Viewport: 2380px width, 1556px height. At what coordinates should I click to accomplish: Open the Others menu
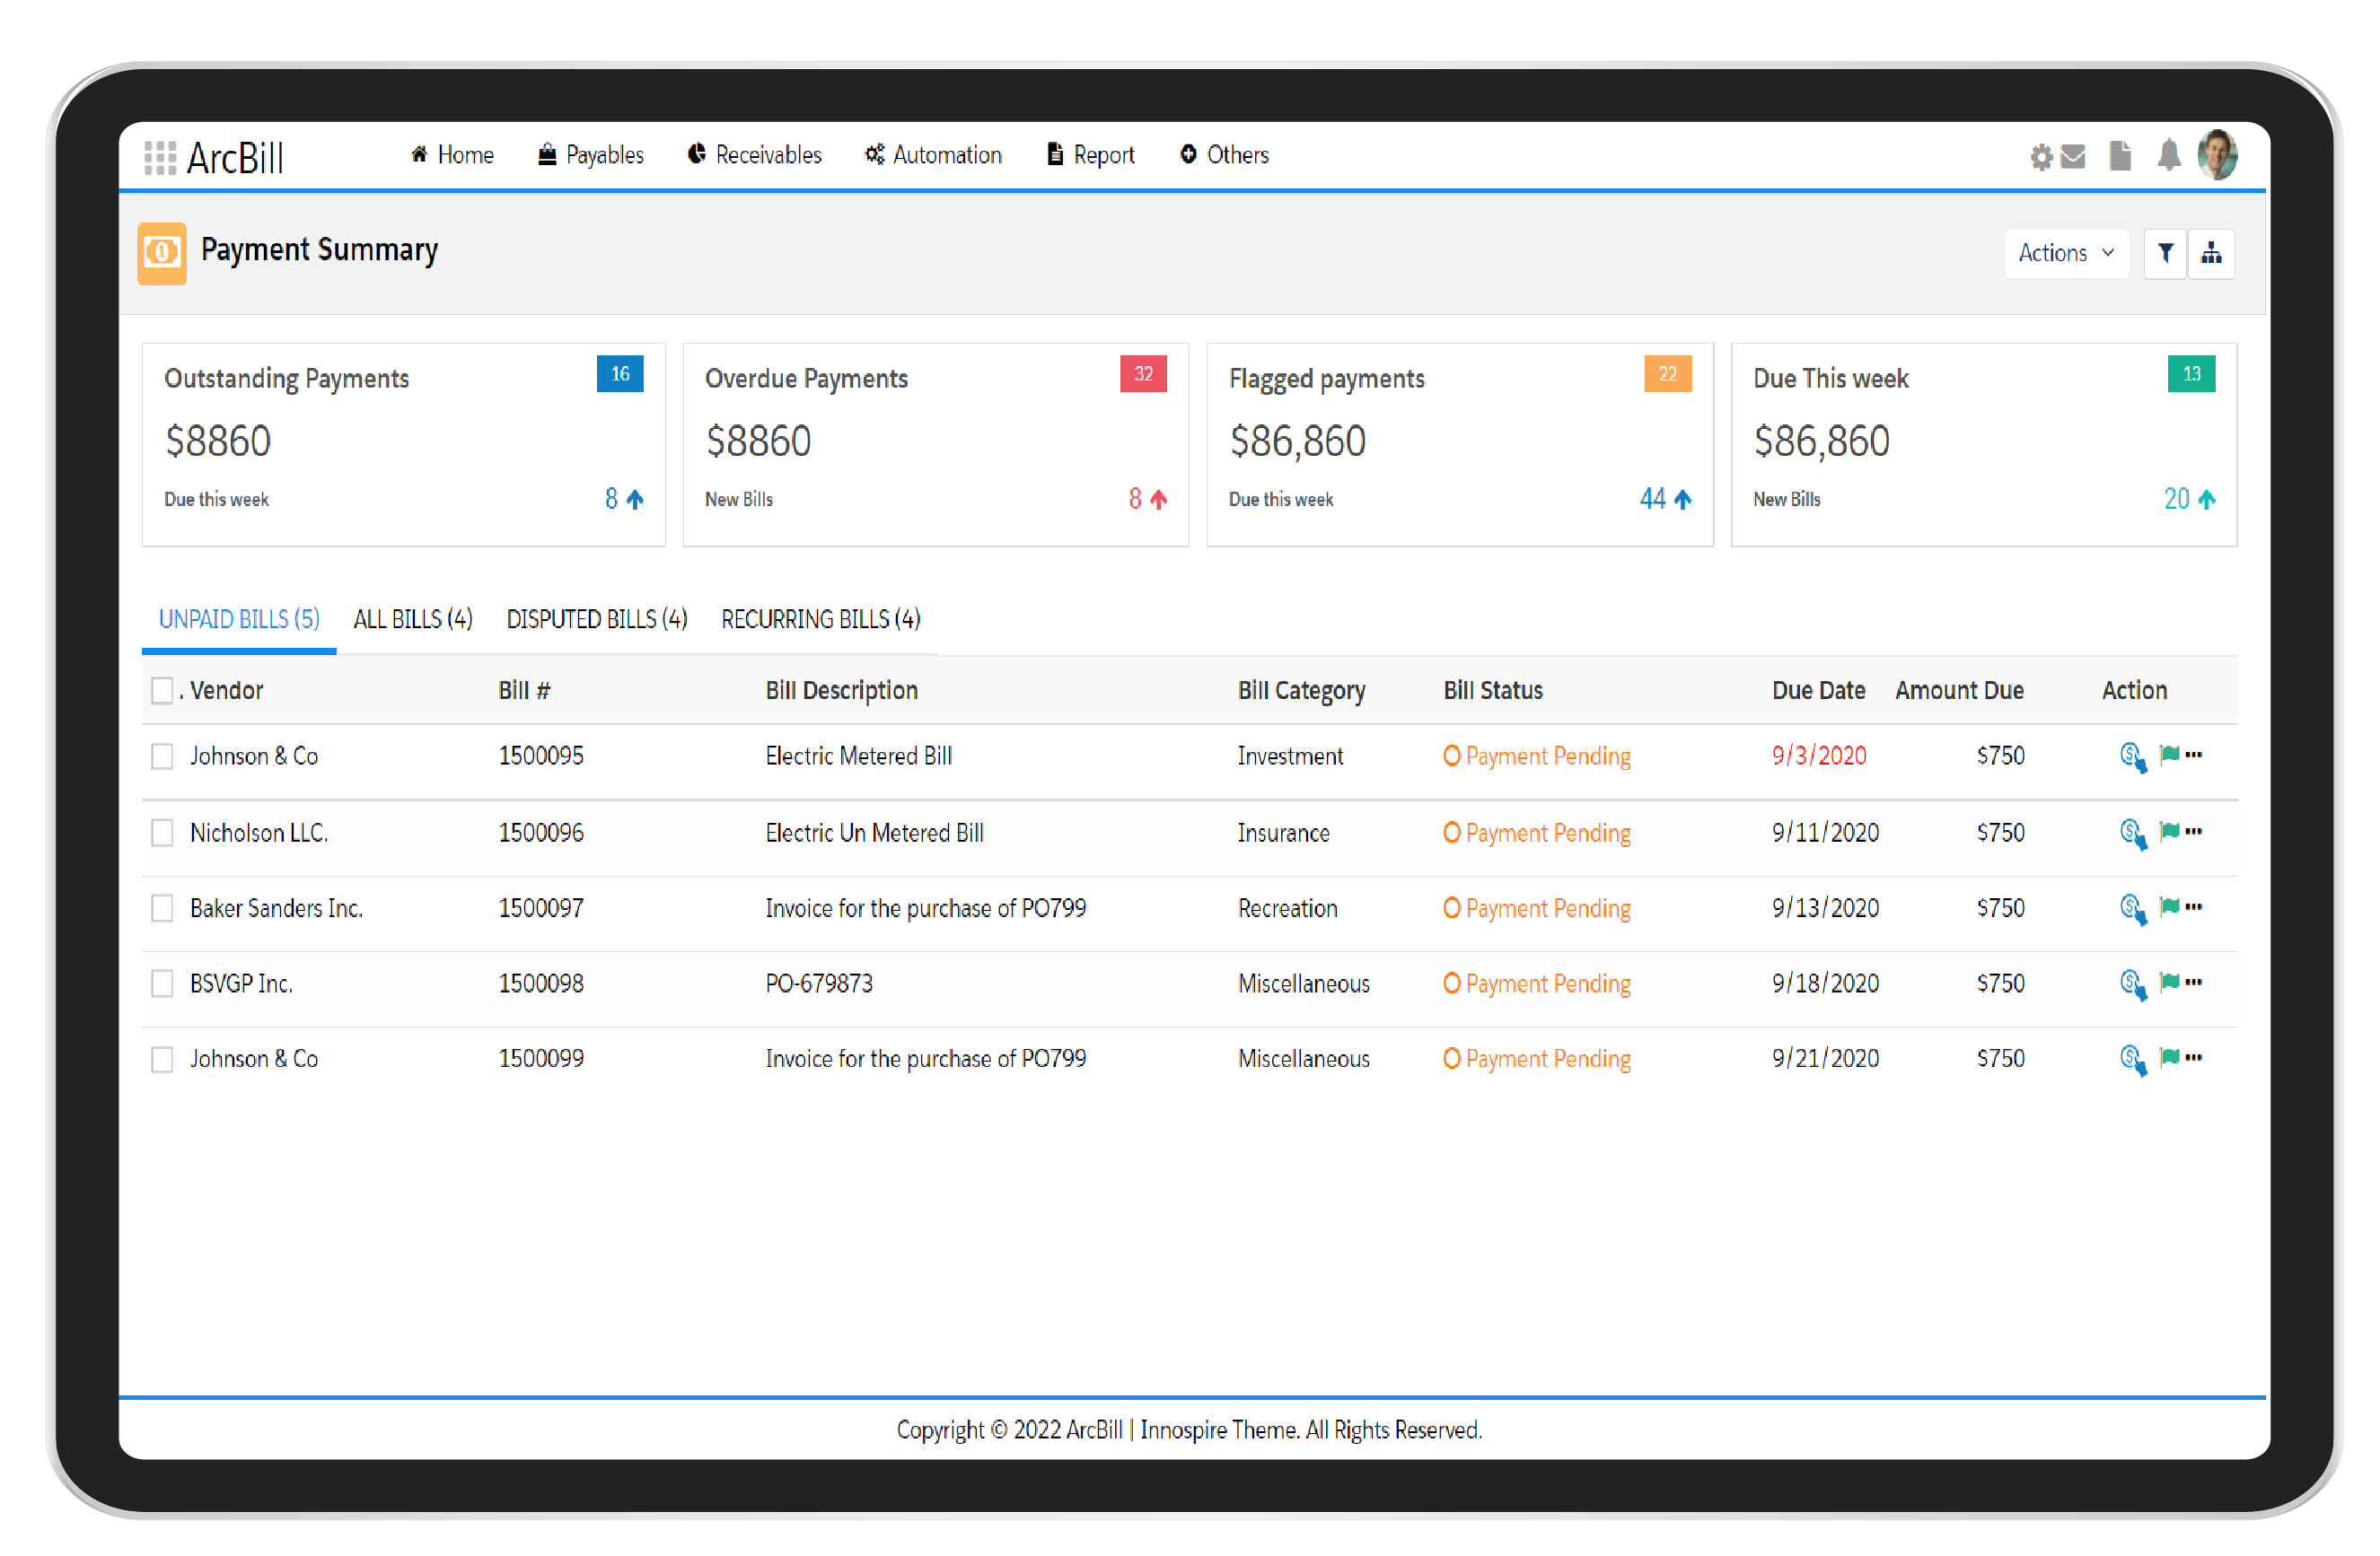click(x=1224, y=155)
